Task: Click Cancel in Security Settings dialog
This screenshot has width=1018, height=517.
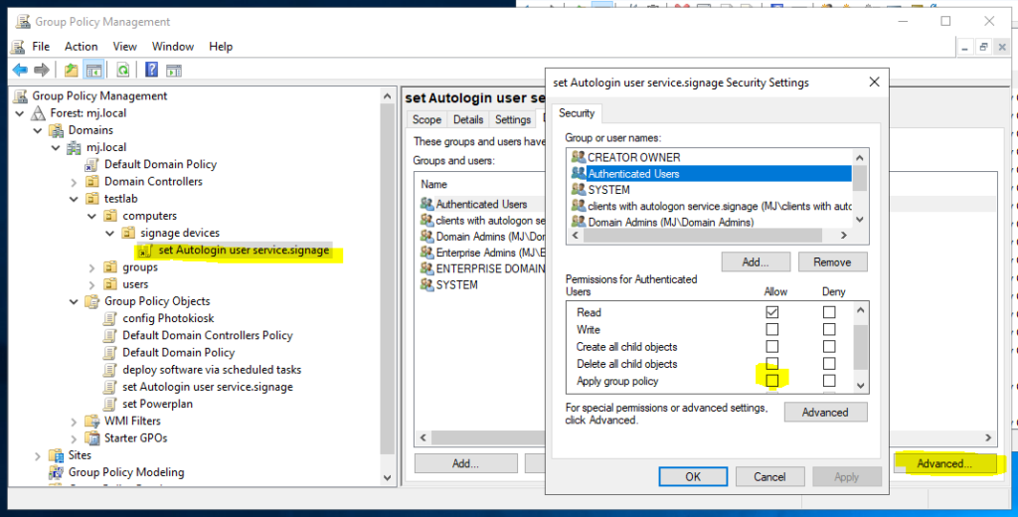Action: 769,476
